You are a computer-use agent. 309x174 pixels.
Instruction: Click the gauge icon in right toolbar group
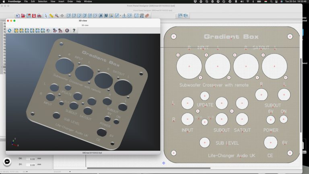coord(180,16)
